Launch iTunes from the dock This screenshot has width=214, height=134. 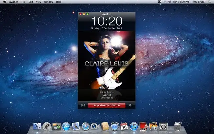[134, 126]
